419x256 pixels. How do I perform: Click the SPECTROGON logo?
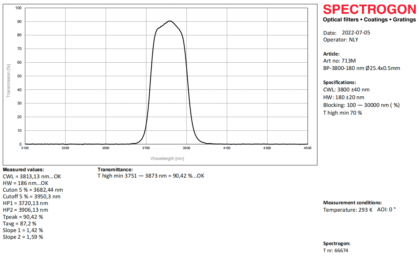[x=369, y=9]
